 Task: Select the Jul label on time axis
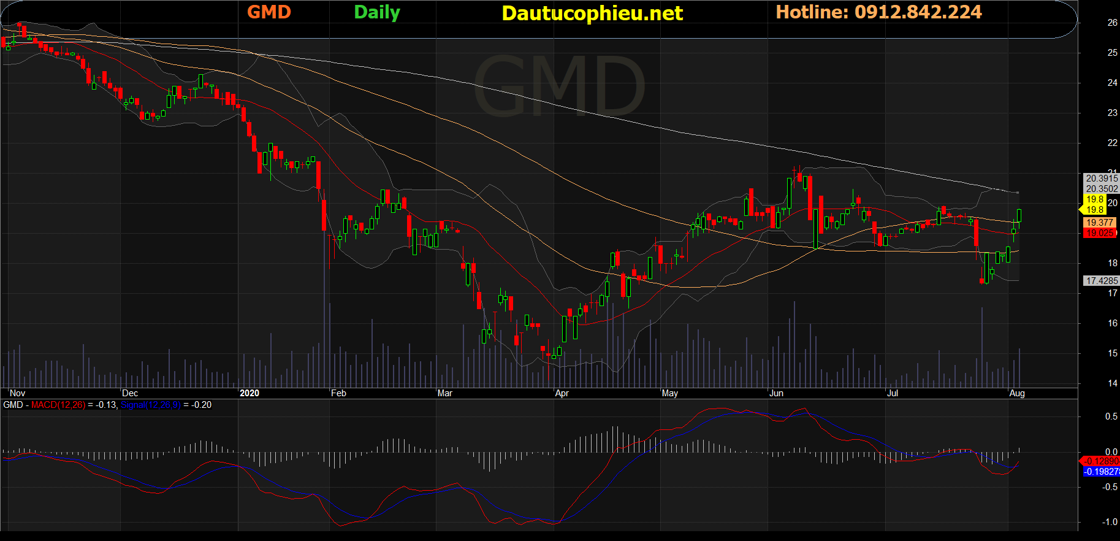[x=893, y=393]
